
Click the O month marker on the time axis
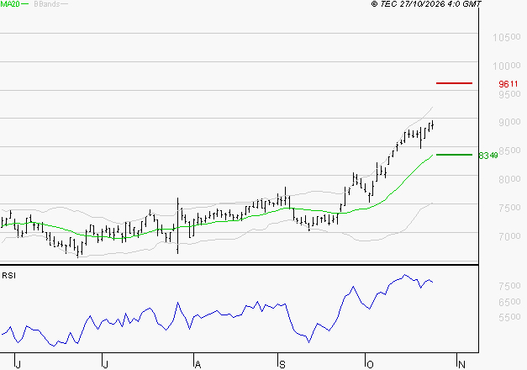point(370,365)
